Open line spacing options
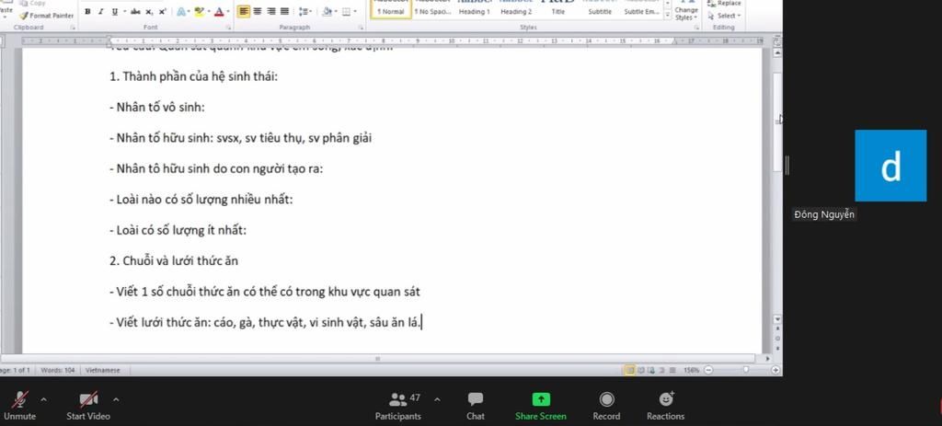The width and height of the screenshot is (942, 426). (304, 11)
